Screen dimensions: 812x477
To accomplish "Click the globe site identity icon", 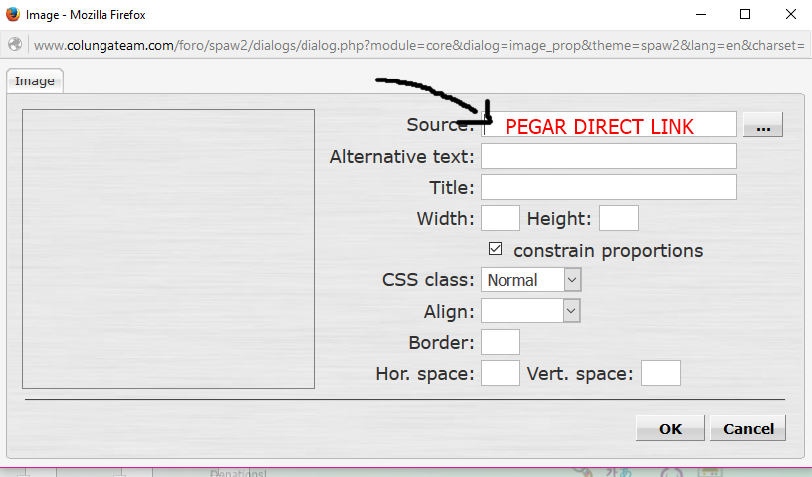I will [x=15, y=45].
